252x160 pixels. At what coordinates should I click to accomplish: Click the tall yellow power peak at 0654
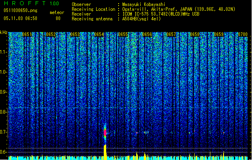click(x=105, y=152)
